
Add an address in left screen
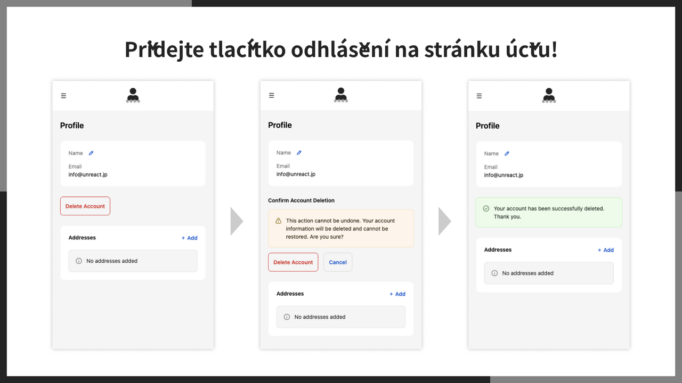click(189, 238)
